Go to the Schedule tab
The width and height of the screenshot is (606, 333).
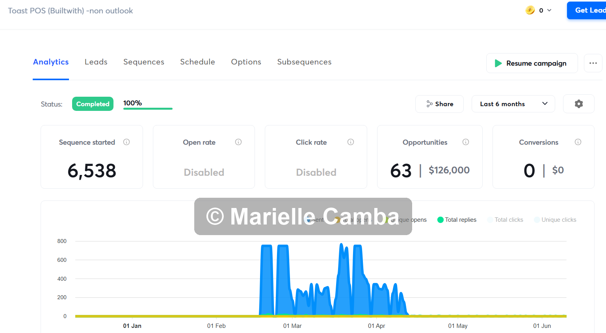click(x=197, y=62)
